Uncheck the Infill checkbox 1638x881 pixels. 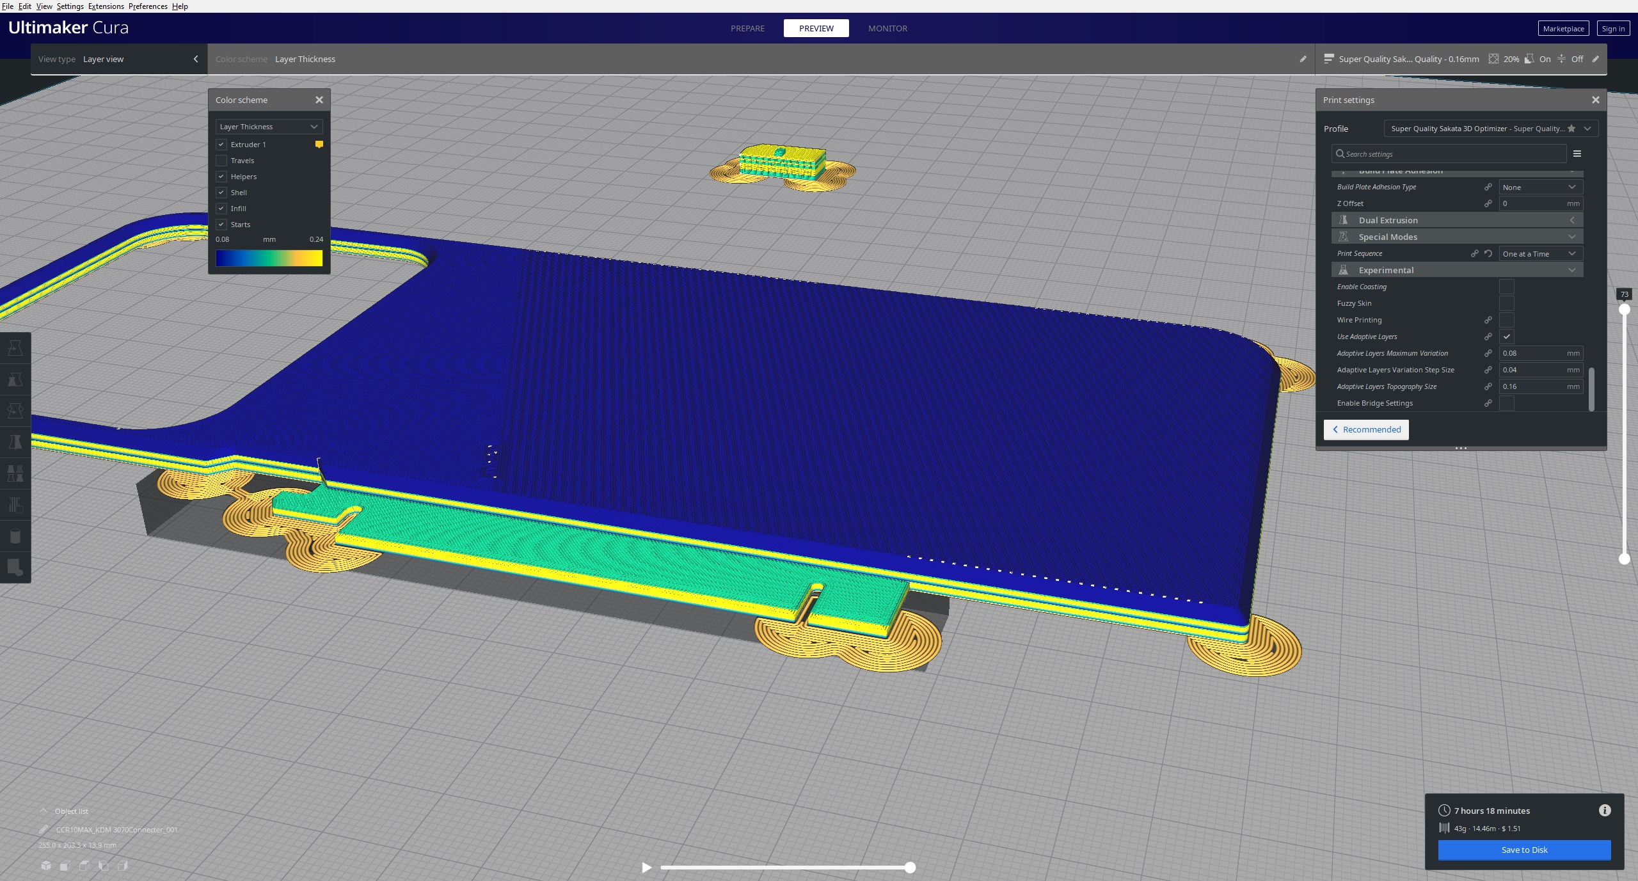(221, 209)
